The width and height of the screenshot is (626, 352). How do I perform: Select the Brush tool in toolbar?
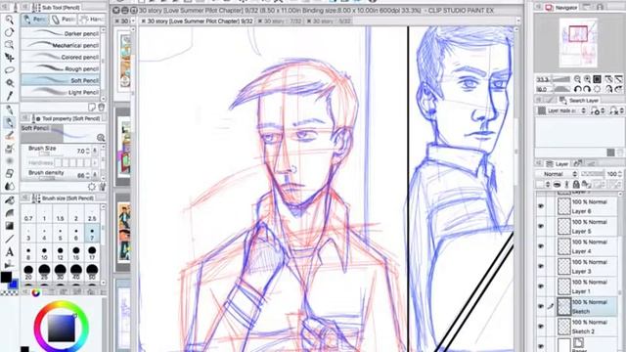[x=9, y=136]
